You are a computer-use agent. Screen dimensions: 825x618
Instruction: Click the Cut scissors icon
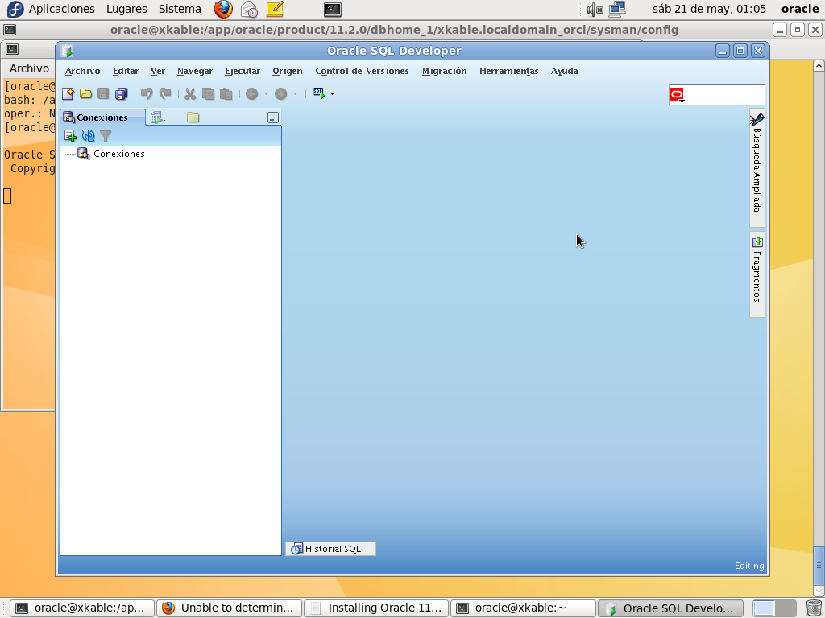[190, 93]
